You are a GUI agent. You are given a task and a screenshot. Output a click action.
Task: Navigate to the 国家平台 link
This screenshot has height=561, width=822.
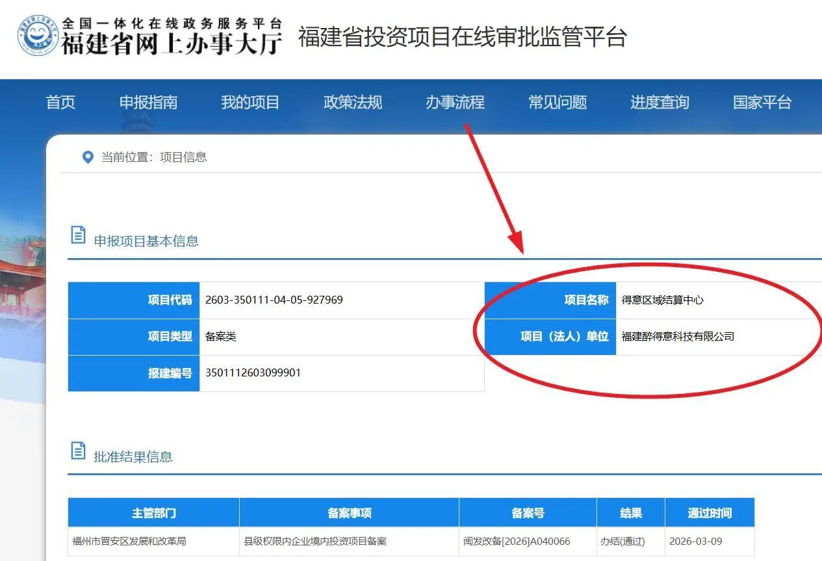pyautogui.click(x=762, y=102)
